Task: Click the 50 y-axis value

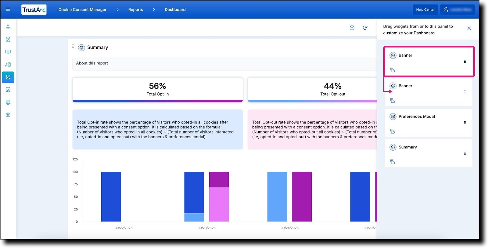Action: tap(76, 197)
